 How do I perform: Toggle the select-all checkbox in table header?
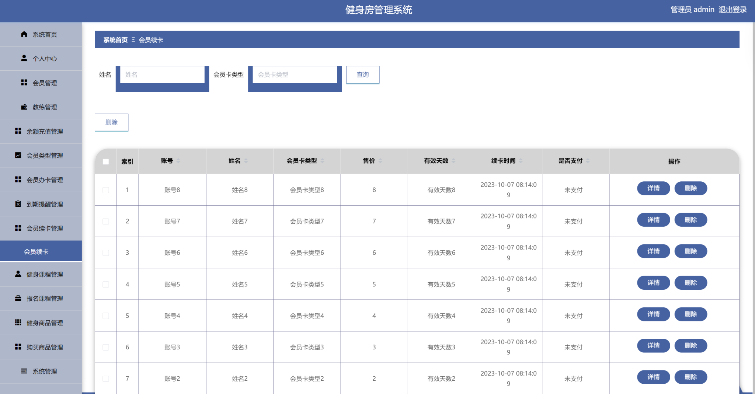(x=106, y=161)
